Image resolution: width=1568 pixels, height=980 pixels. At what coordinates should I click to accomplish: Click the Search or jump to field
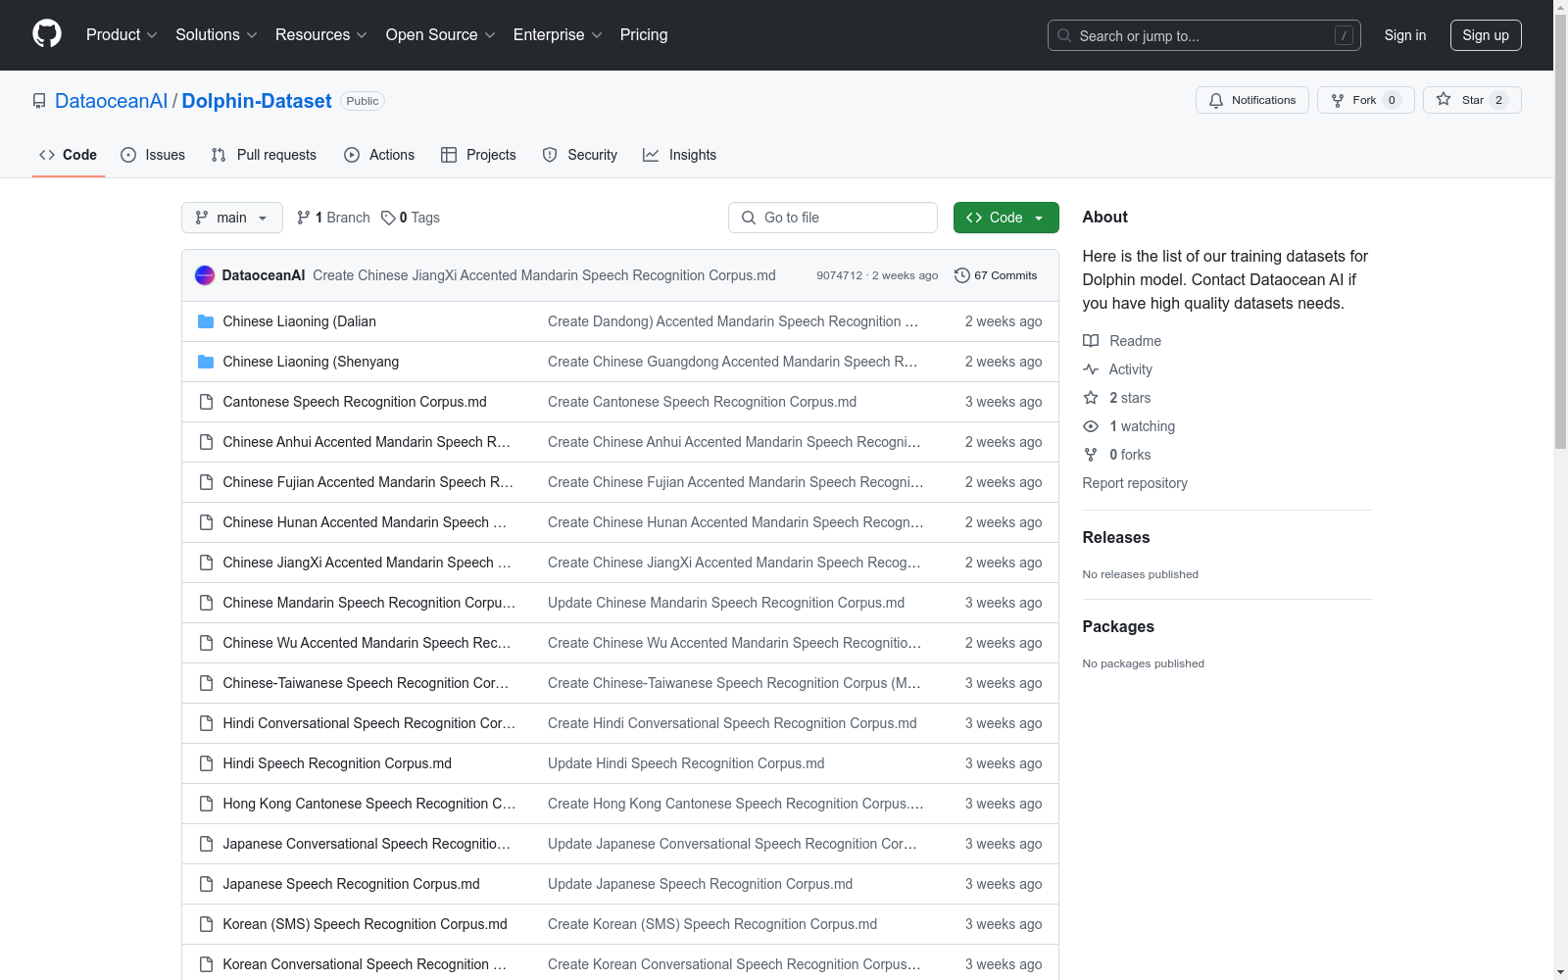point(1204,35)
